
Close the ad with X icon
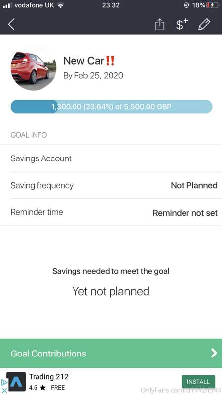[4, 390]
